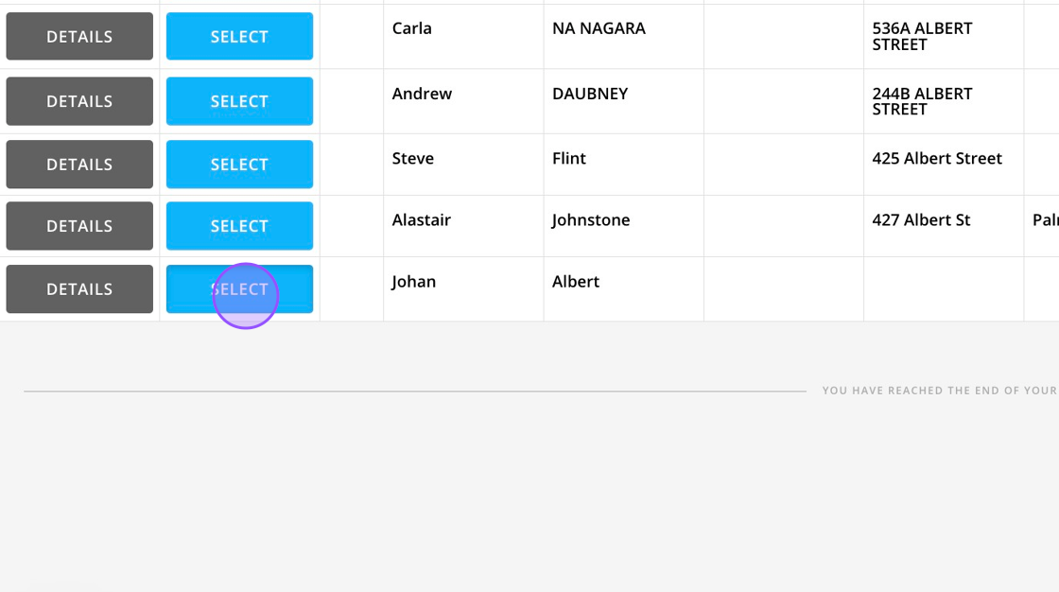View details for Andrew Daubney
1059x592 pixels.
click(79, 101)
